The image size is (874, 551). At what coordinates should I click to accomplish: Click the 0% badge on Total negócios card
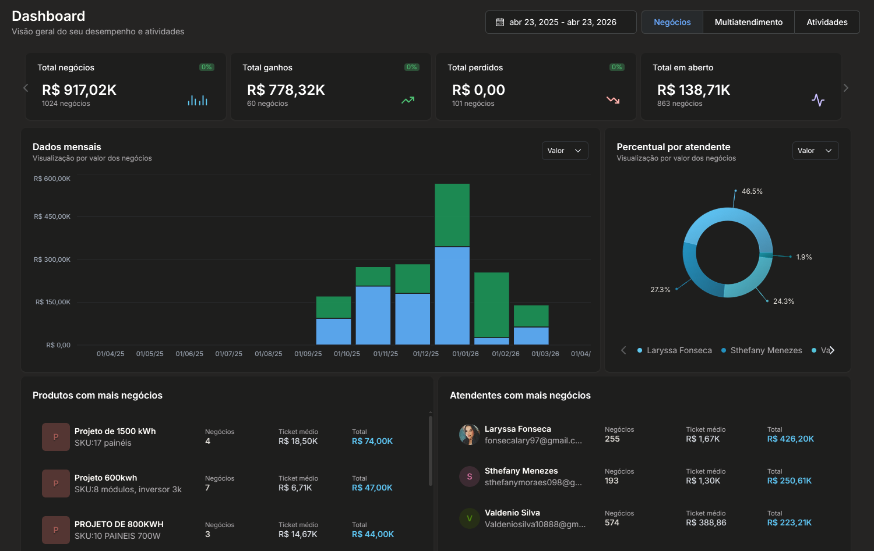[206, 67]
